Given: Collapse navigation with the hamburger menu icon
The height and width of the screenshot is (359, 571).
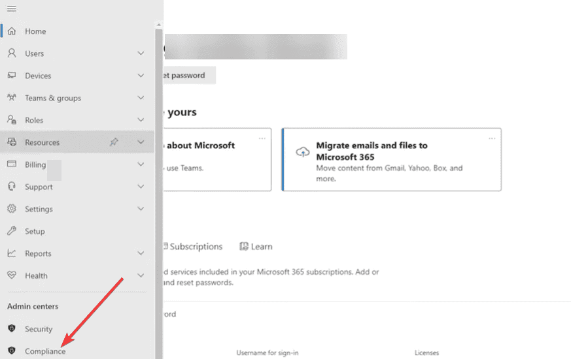Looking at the screenshot, I should [x=12, y=8].
